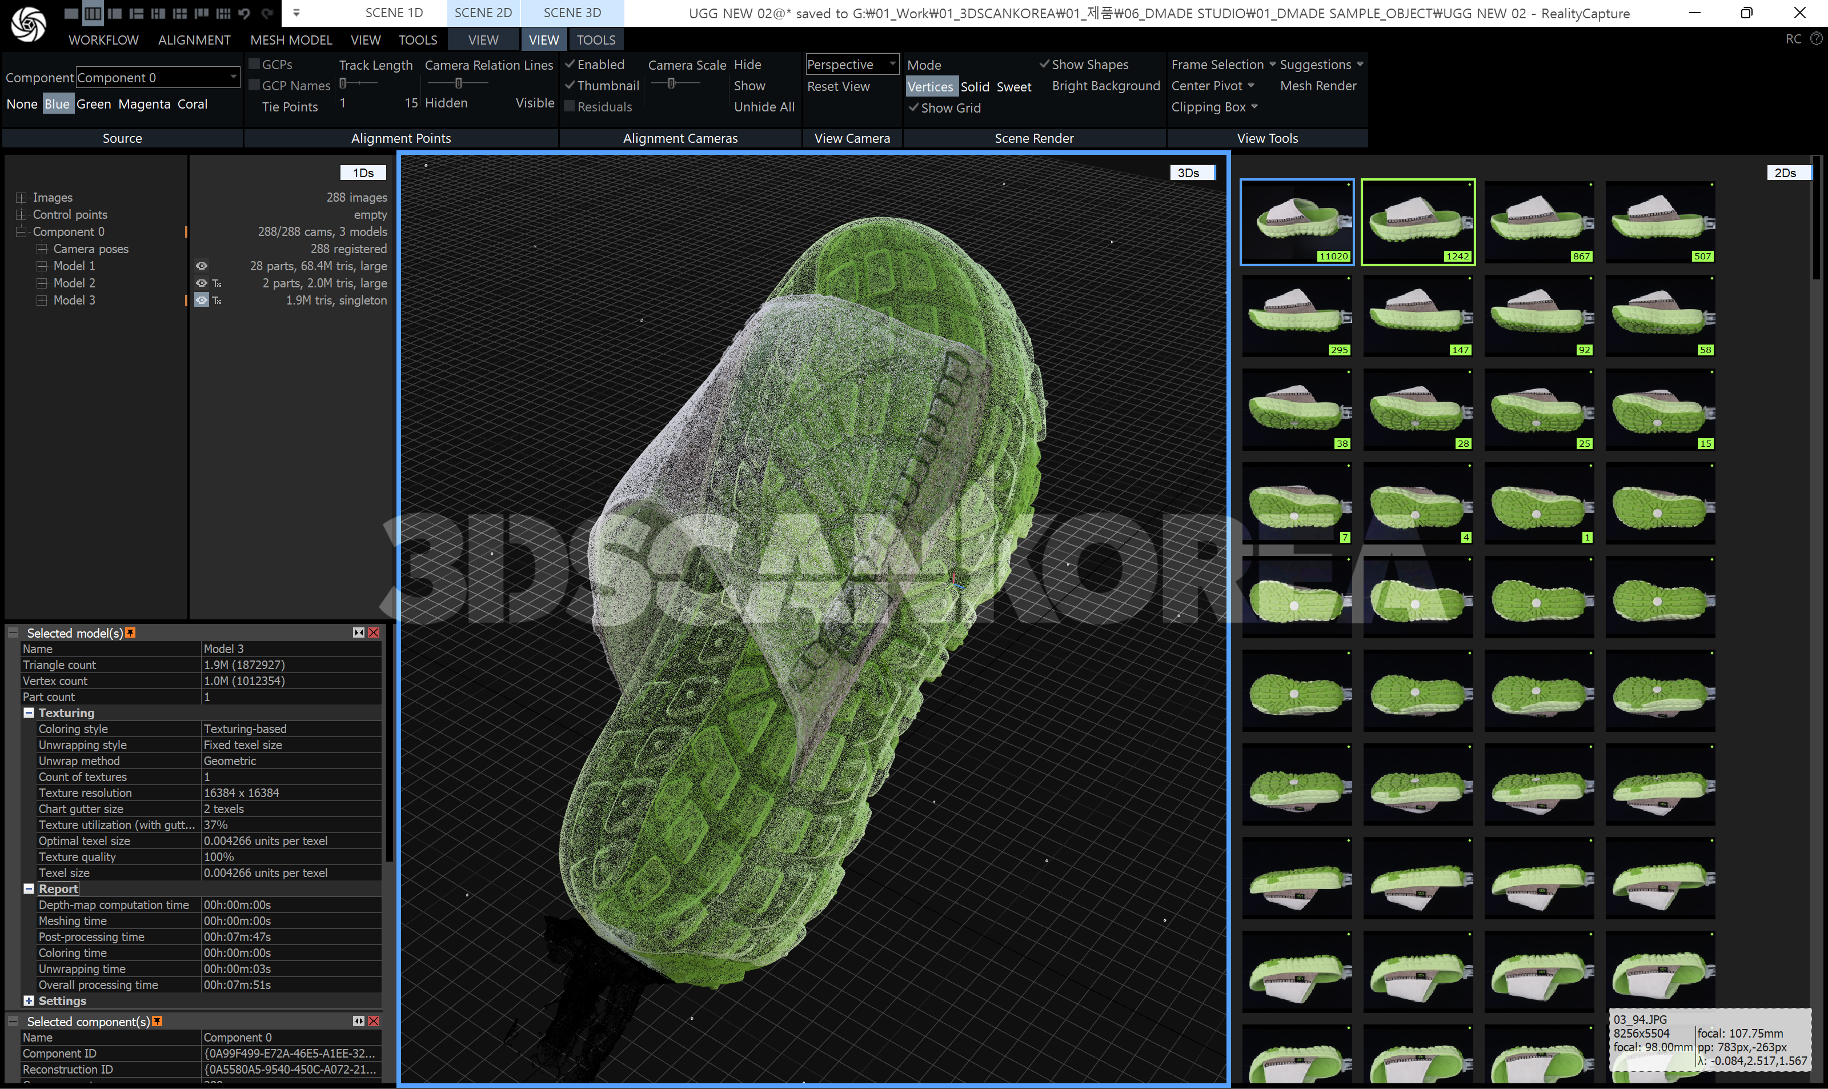
Task: Click the help icon next to RC
Action: pyautogui.click(x=1816, y=38)
